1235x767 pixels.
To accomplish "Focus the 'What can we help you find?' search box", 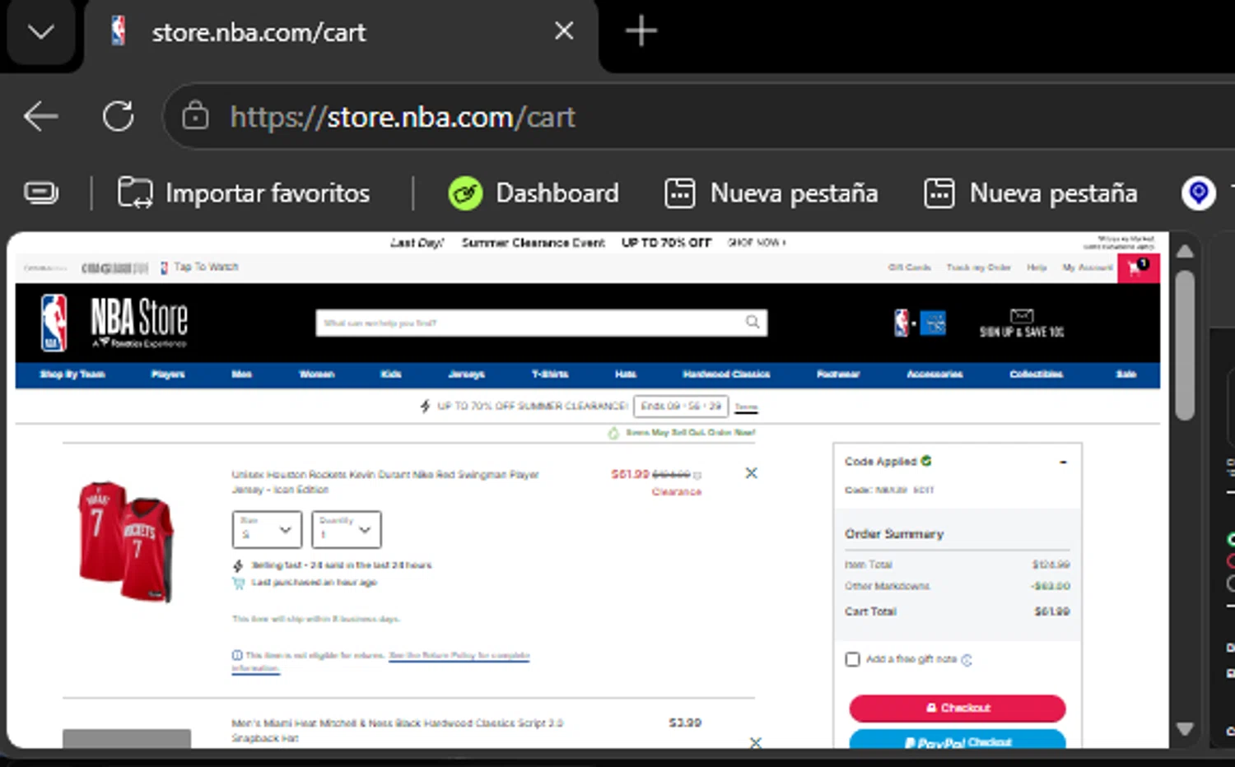I will pyautogui.click(x=541, y=323).
